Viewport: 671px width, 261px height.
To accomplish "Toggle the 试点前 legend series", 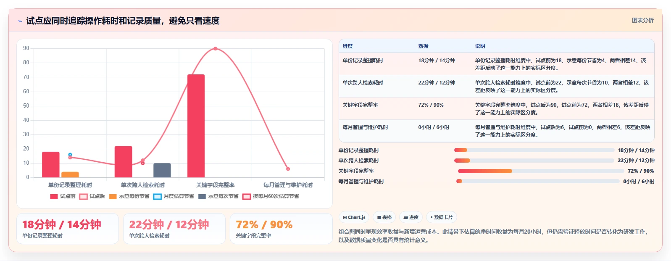I will [x=63, y=196].
